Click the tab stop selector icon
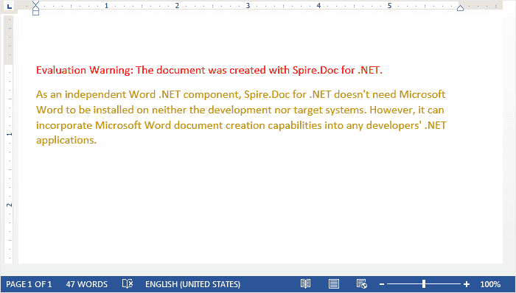 [9, 6]
